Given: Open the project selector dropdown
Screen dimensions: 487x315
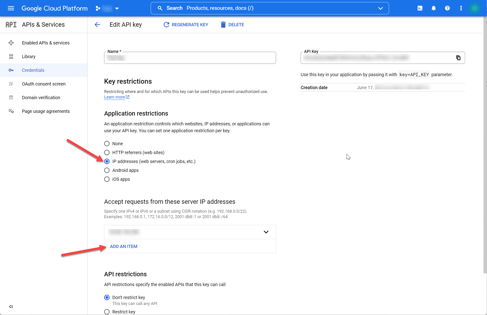Looking at the screenshot, I should coord(107,8).
